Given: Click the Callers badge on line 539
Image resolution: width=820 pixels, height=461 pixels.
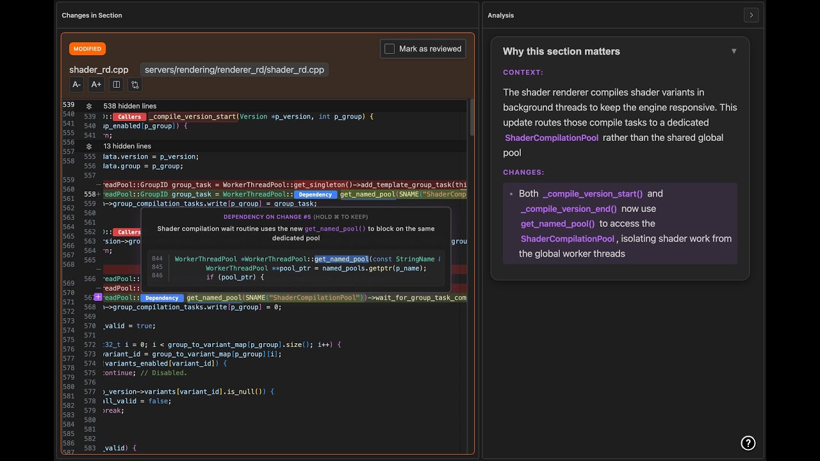Looking at the screenshot, I should pyautogui.click(x=129, y=117).
